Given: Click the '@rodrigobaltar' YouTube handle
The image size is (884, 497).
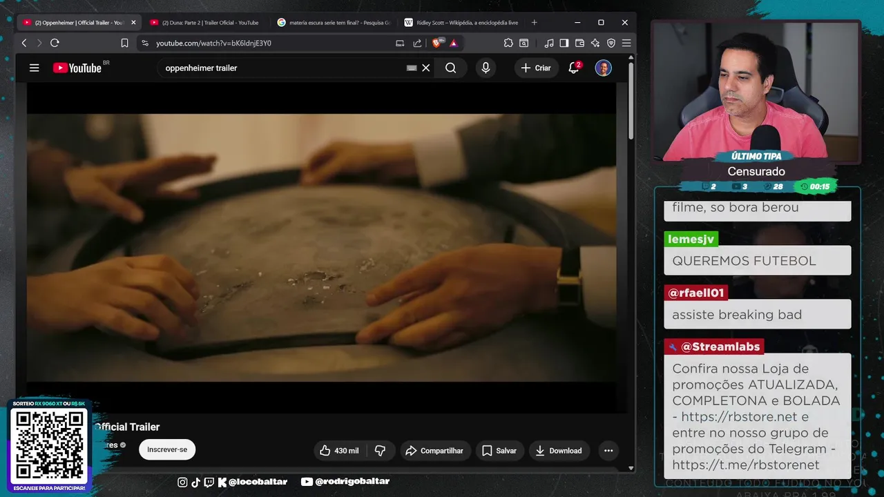Looking at the screenshot, I should [x=352, y=482].
